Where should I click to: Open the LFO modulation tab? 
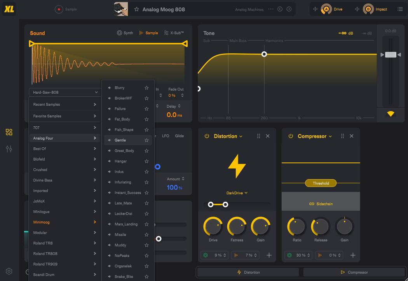pyautogui.click(x=166, y=136)
